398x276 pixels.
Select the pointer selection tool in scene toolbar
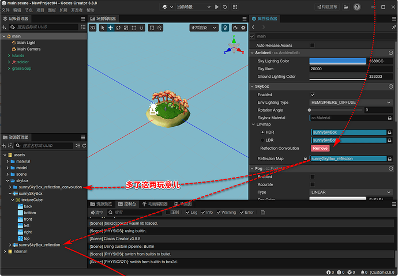(x=103, y=28)
